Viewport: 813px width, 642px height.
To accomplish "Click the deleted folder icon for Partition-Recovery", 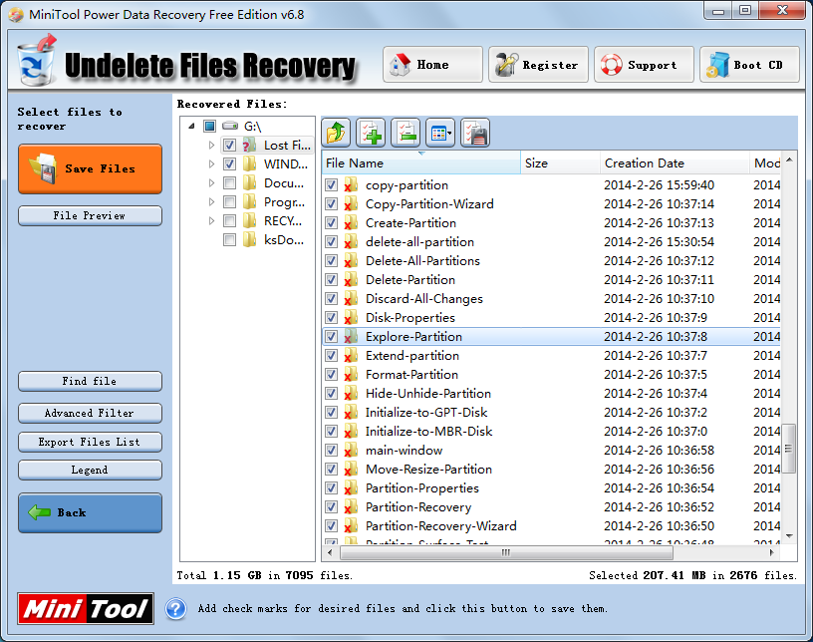I will (351, 507).
